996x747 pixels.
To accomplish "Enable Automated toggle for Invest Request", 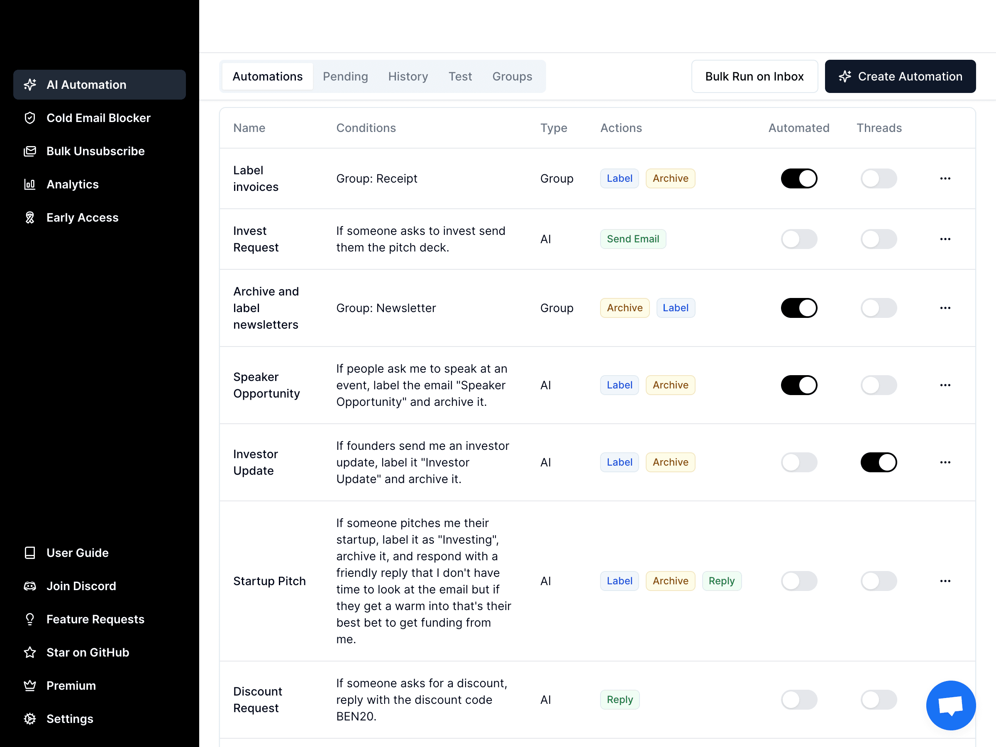I will pos(799,239).
